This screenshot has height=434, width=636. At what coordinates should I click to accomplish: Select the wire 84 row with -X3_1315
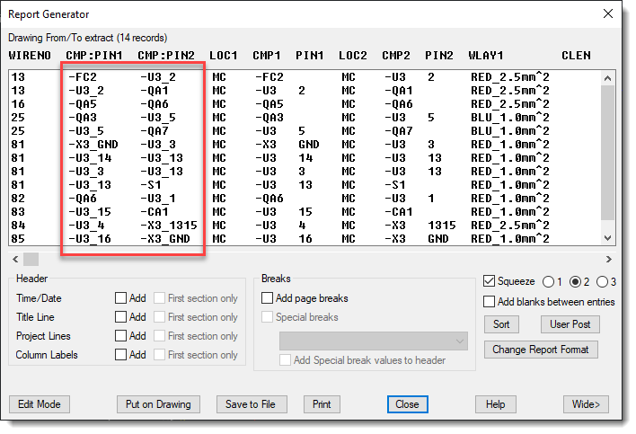click(x=305, y=226)
